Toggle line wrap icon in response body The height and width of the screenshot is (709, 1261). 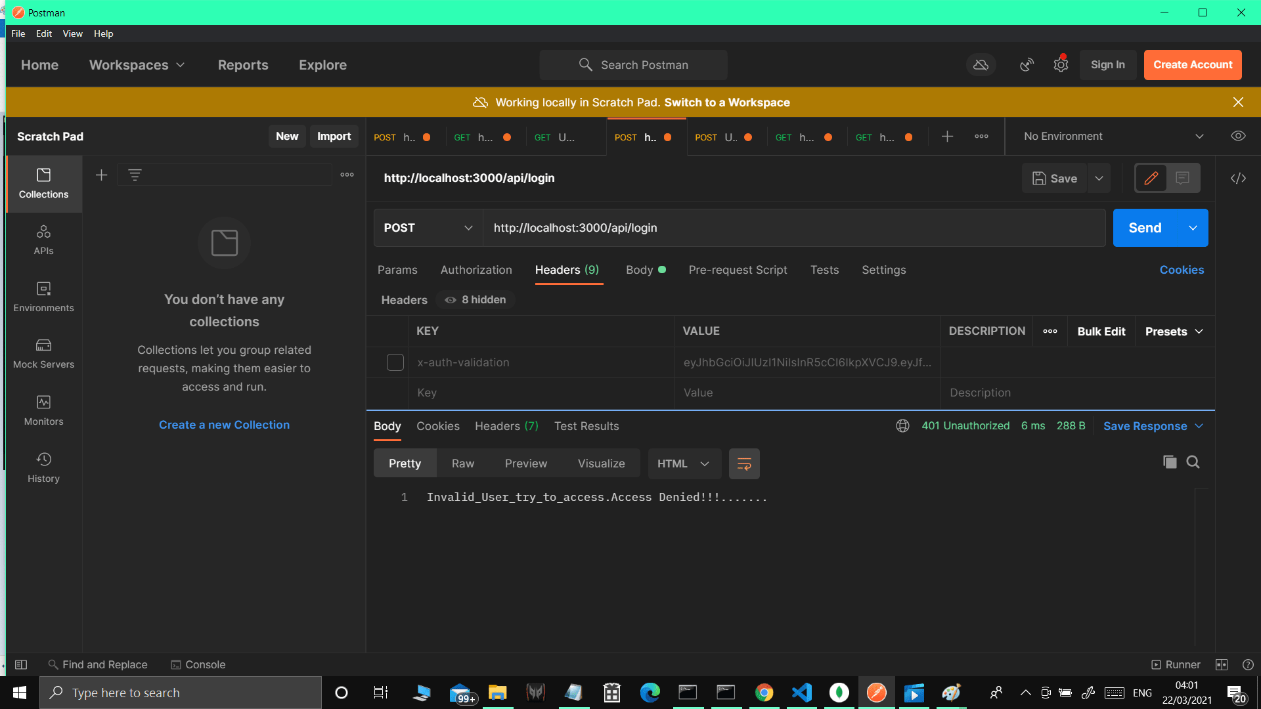[x=744, y=464]
